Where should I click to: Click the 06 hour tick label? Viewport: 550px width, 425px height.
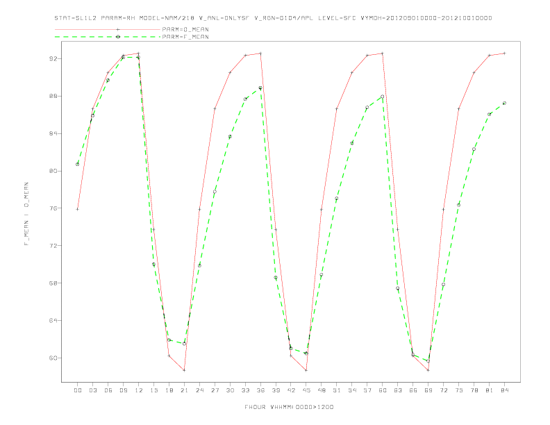pos(108,390)
